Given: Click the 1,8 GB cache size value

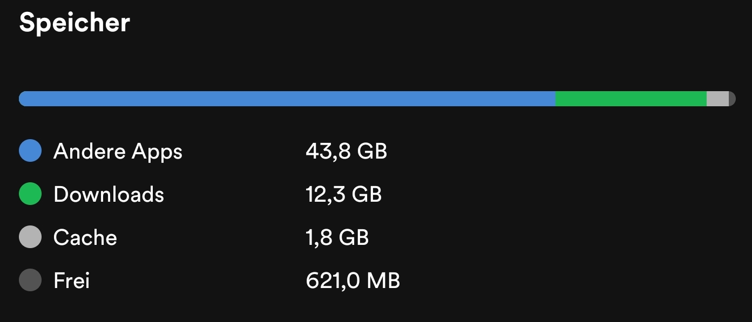Looking at the screenshot, I should (x=337, y=237).
